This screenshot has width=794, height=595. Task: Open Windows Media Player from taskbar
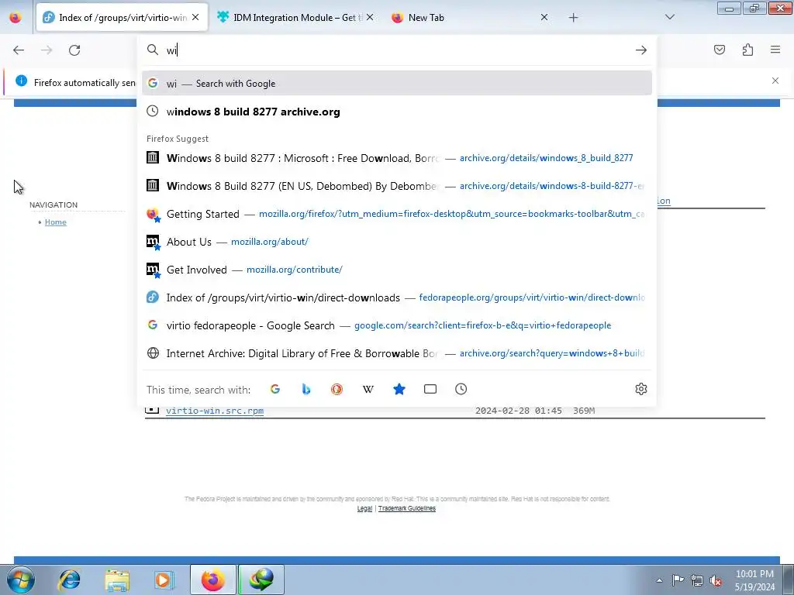click(x=164, y=580)
